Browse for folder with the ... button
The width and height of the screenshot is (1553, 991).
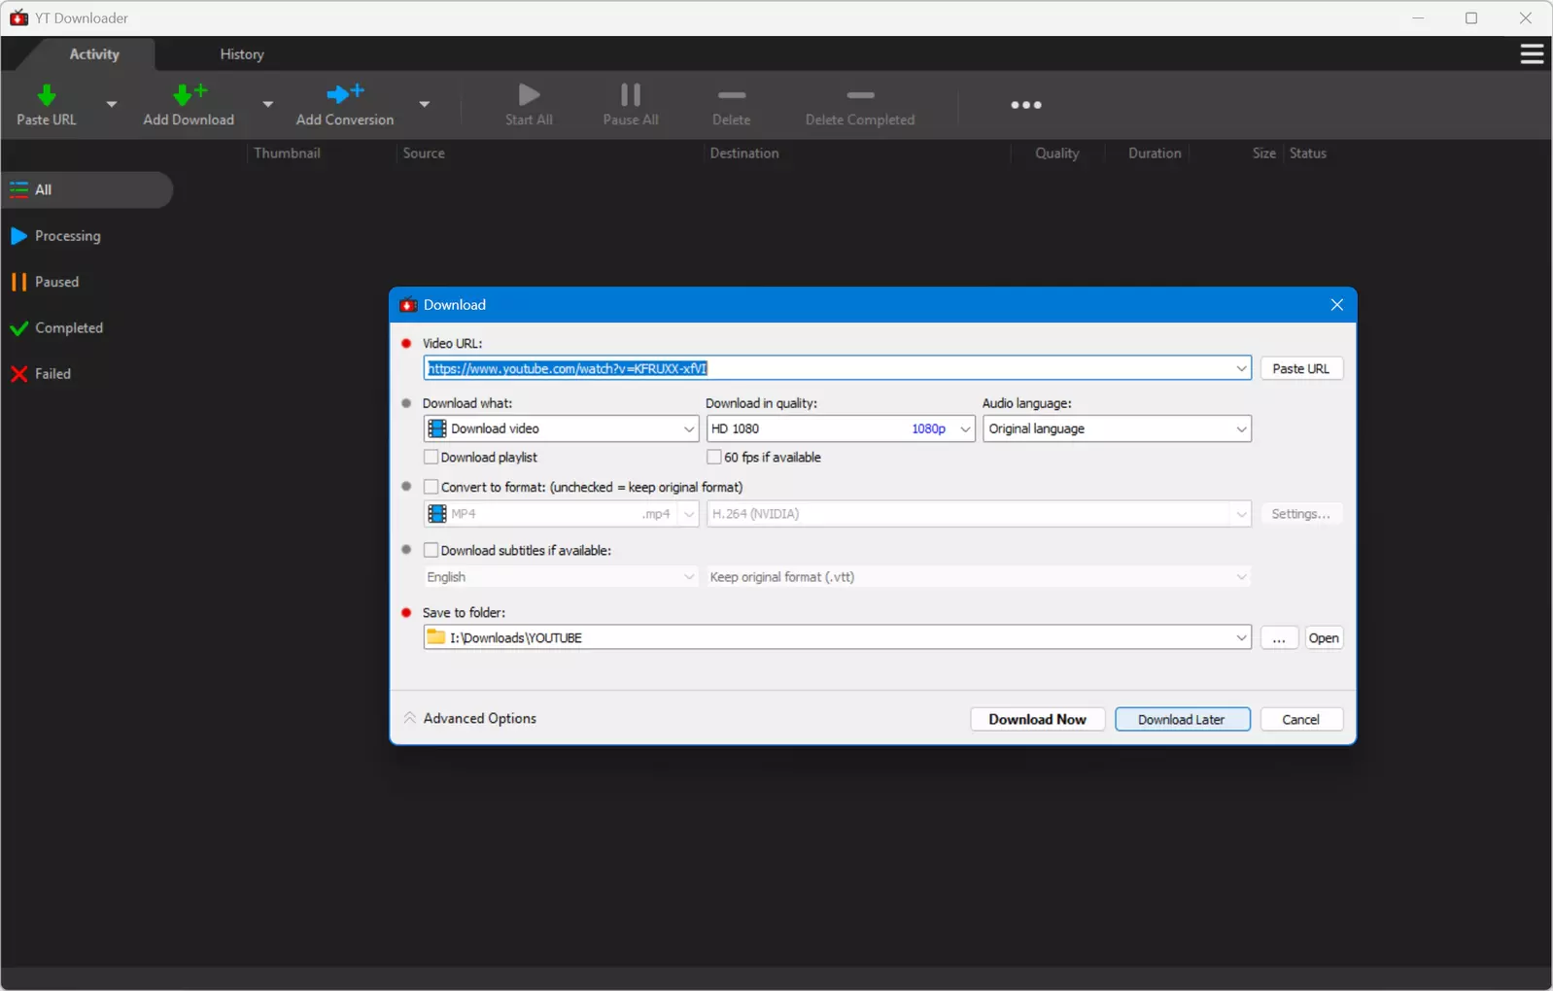[1279, 638]
